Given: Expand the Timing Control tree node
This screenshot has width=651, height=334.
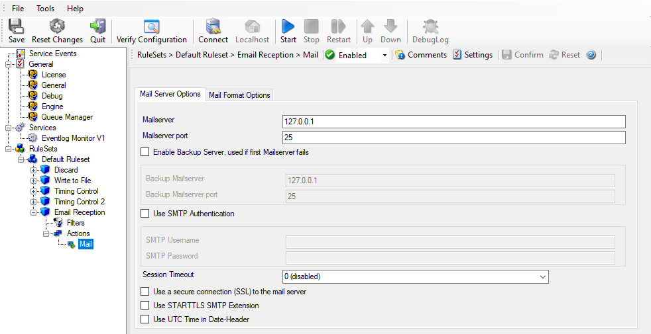Looking at the screenshot, I should [x=33, y=191].
